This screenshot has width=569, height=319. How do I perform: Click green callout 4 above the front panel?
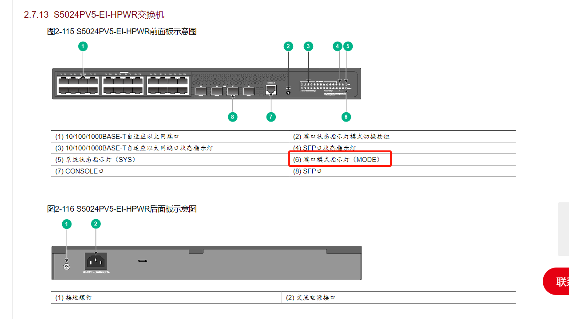(x=338, y=46)
